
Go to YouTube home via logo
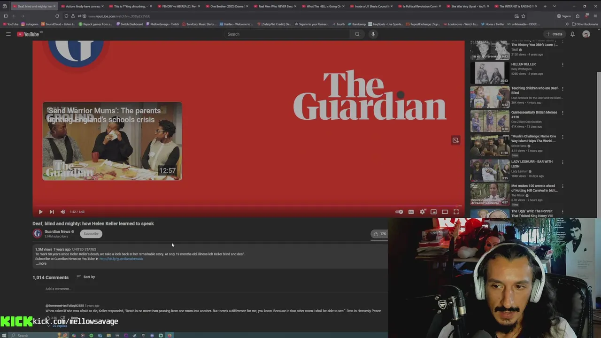29,34
